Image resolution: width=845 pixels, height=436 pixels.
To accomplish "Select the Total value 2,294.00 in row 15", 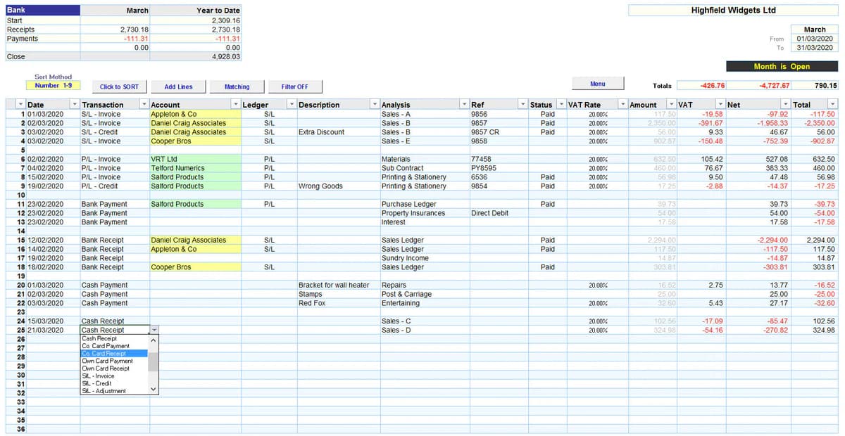I will click(815, 240).
